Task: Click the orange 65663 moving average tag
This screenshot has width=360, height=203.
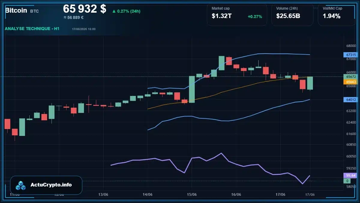Action: click(x=351, y=82)
